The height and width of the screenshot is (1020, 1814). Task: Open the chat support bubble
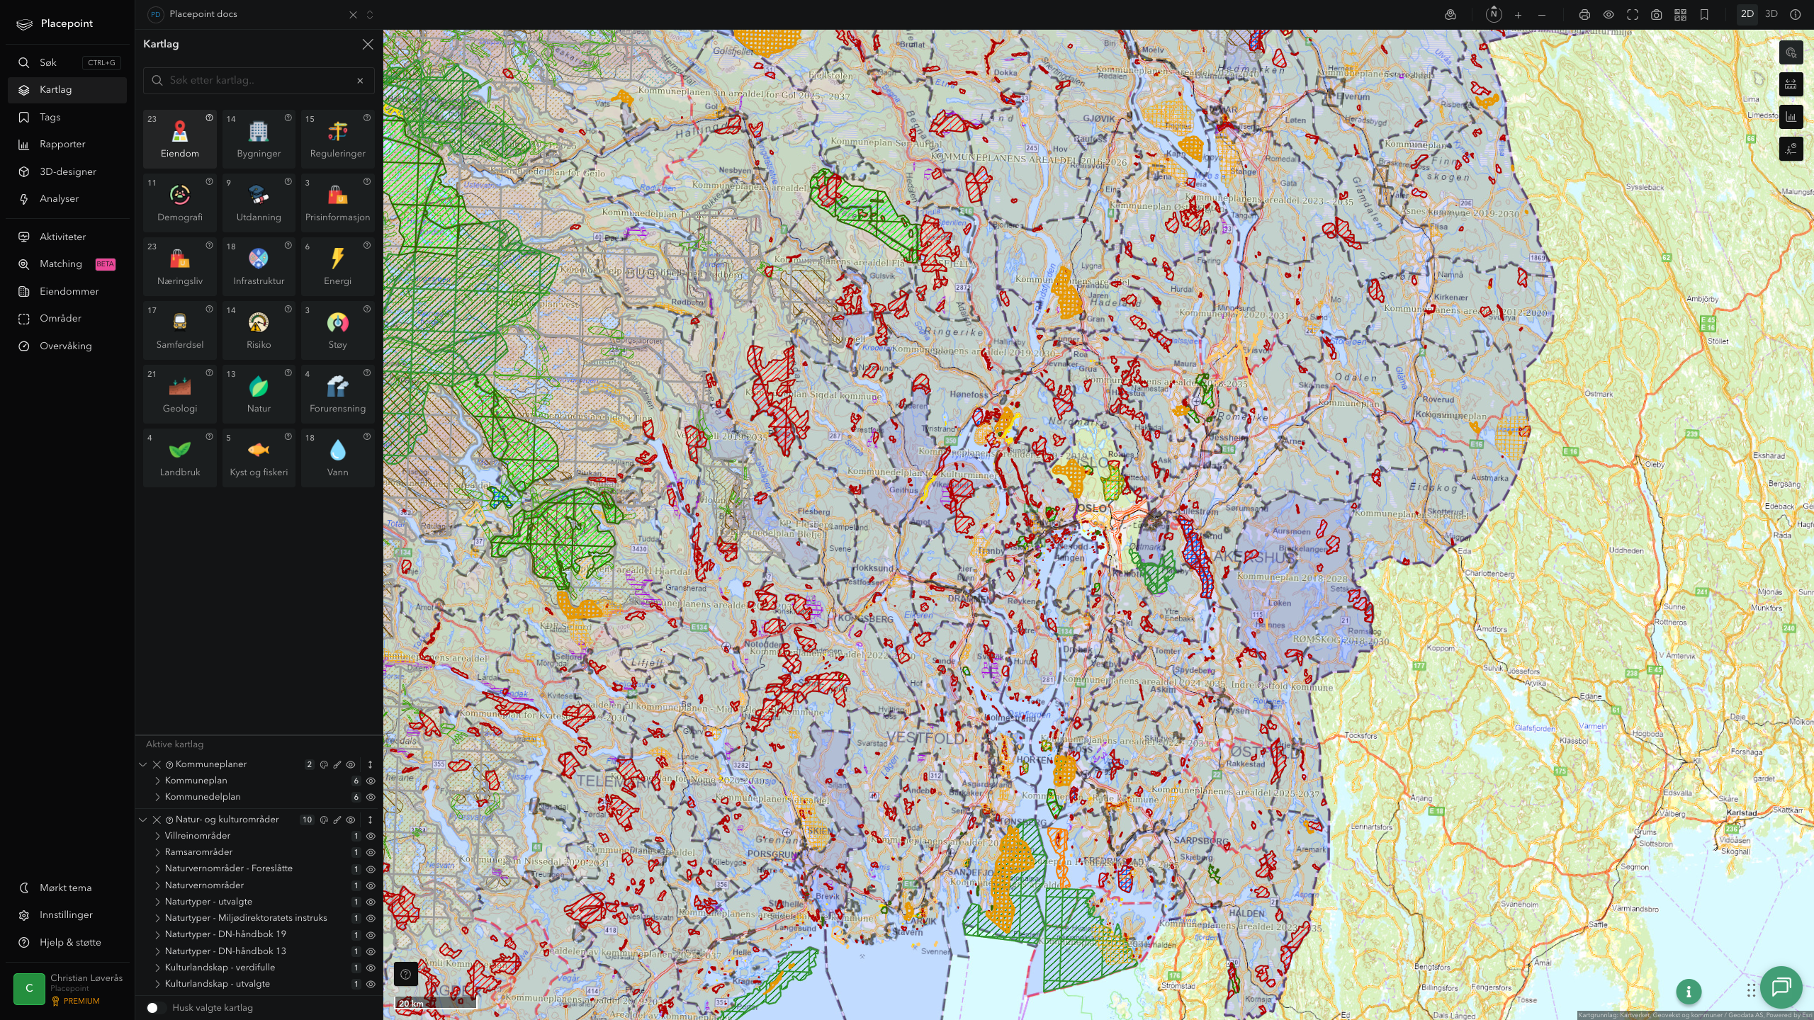(x=1781, y=987)
